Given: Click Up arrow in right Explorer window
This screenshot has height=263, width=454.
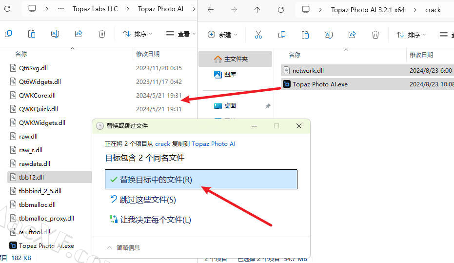Looking at the screenshot, I should 257,10.
